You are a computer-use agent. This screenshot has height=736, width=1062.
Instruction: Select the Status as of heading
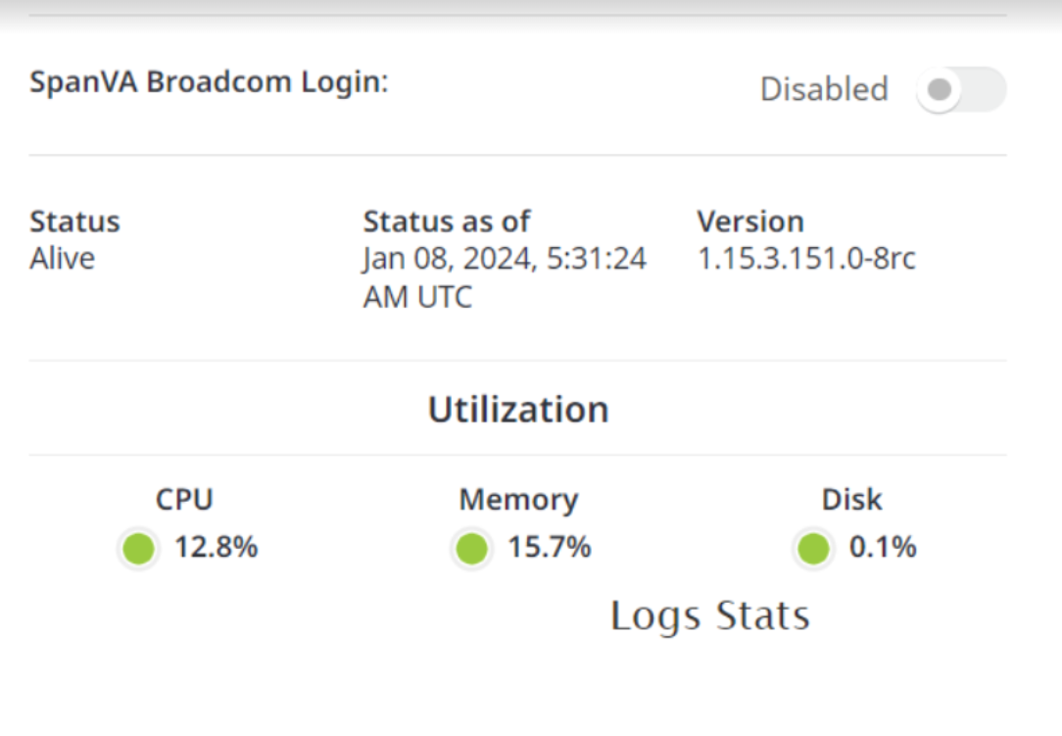point(447,221)
